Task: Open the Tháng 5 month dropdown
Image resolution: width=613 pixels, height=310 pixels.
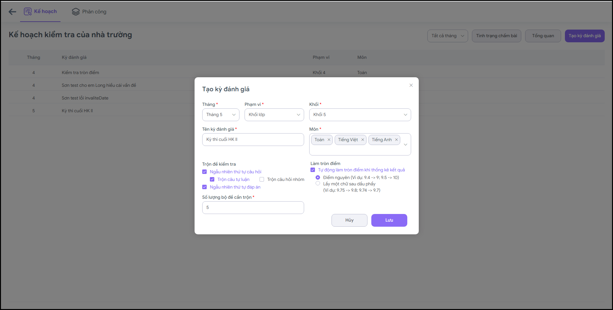Action: click(221, 115)
